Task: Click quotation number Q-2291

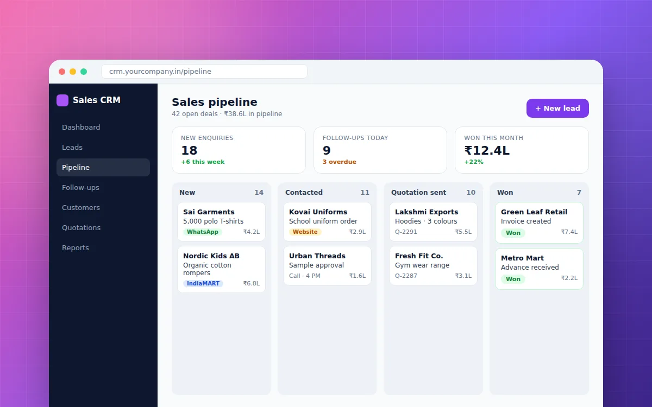Action: (406, 232)
